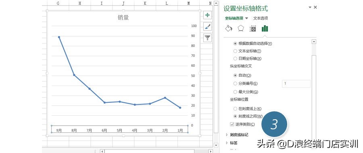
Task: Select column G header
Action: coord(58,3)
